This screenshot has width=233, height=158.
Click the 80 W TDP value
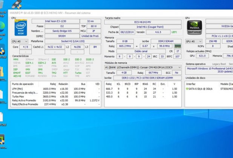(94, 26)
